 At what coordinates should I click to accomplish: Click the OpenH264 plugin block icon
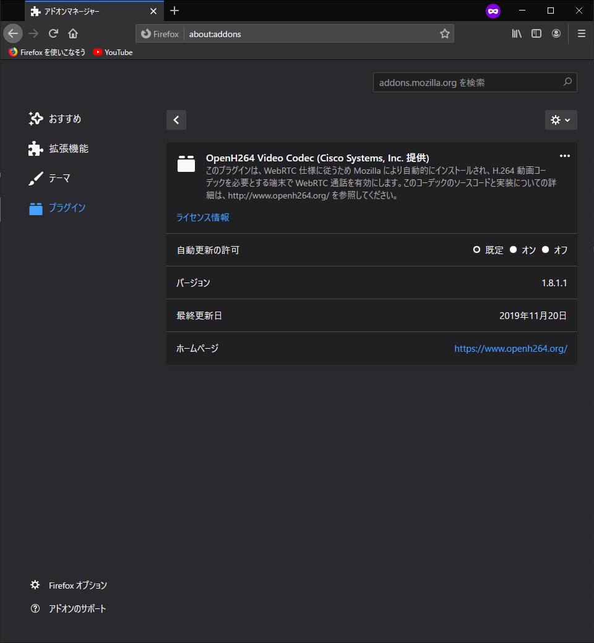coord(186,163)
